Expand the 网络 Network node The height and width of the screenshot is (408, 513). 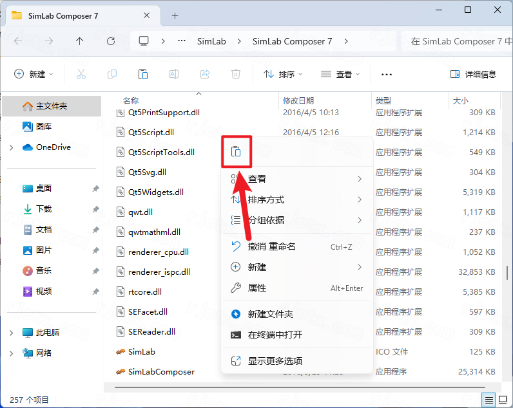click(12, 353)
